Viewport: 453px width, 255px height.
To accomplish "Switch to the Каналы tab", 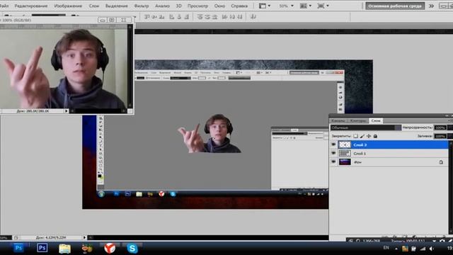I will pyautogui.click(x=338, y=120).
